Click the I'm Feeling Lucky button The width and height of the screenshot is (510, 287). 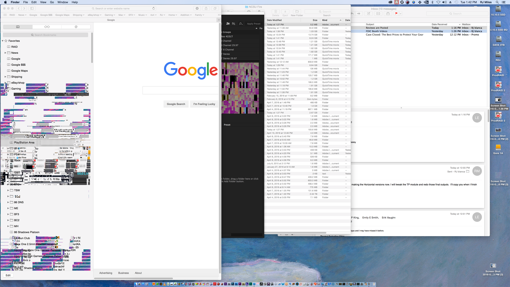[x=204, y=104]
